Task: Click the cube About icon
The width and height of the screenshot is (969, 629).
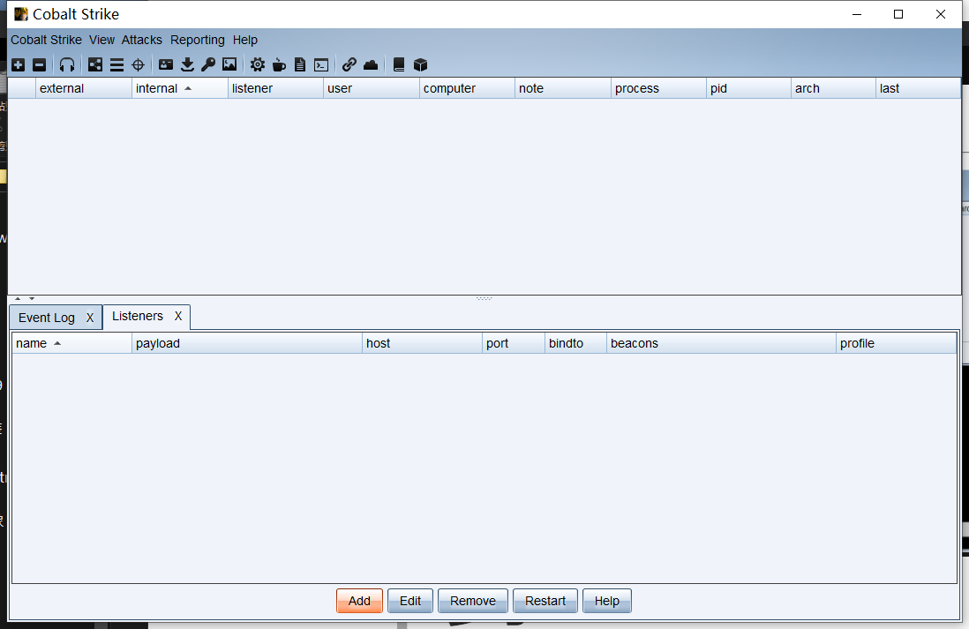Action: click(x=421, y=65)
